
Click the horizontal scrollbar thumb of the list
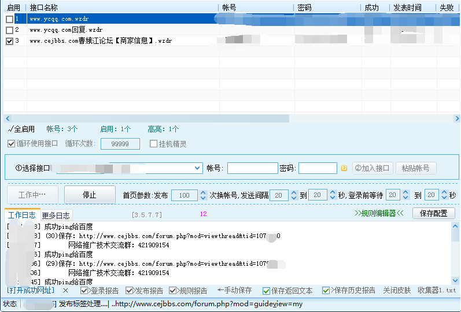pyautogui.click(x=150, y=118)
